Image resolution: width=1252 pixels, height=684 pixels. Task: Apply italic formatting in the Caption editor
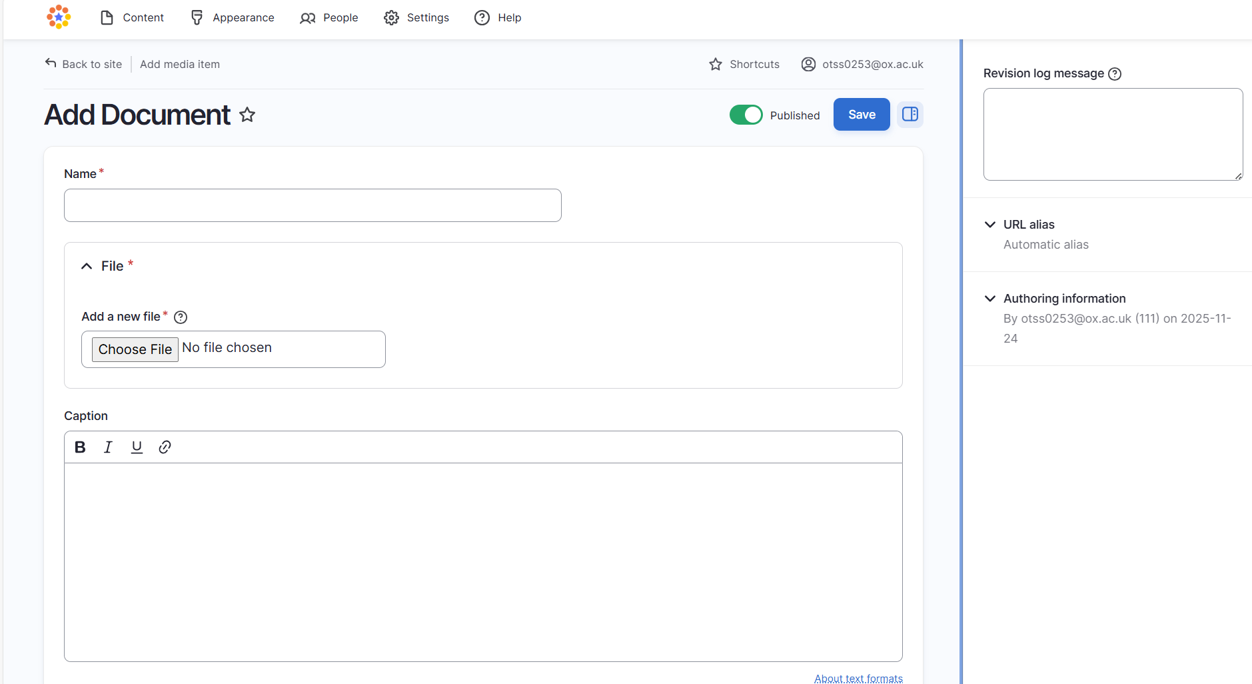[x=108, y=447]
